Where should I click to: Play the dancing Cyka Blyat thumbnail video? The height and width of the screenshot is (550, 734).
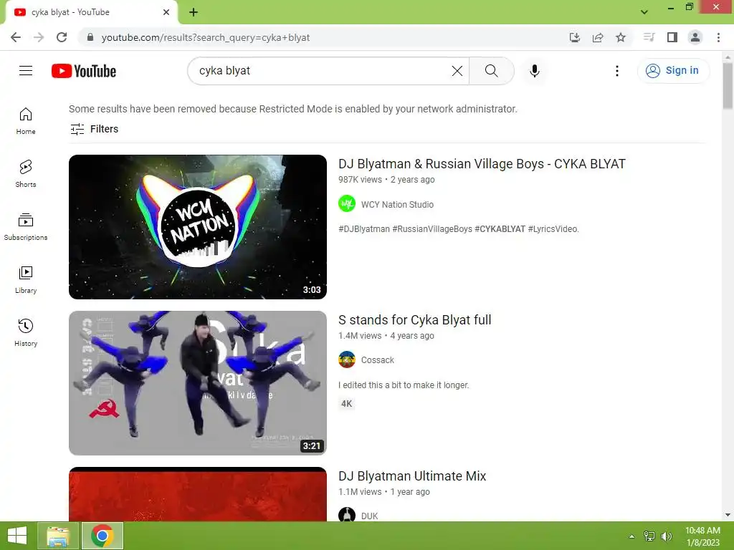[x=198, y=383]
